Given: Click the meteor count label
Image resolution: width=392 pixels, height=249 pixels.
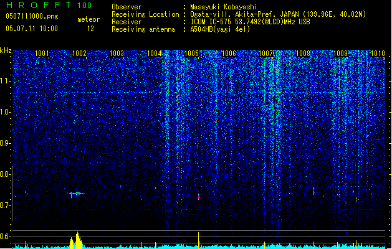Looking at the screenshot, I should [x=88, y=19].
